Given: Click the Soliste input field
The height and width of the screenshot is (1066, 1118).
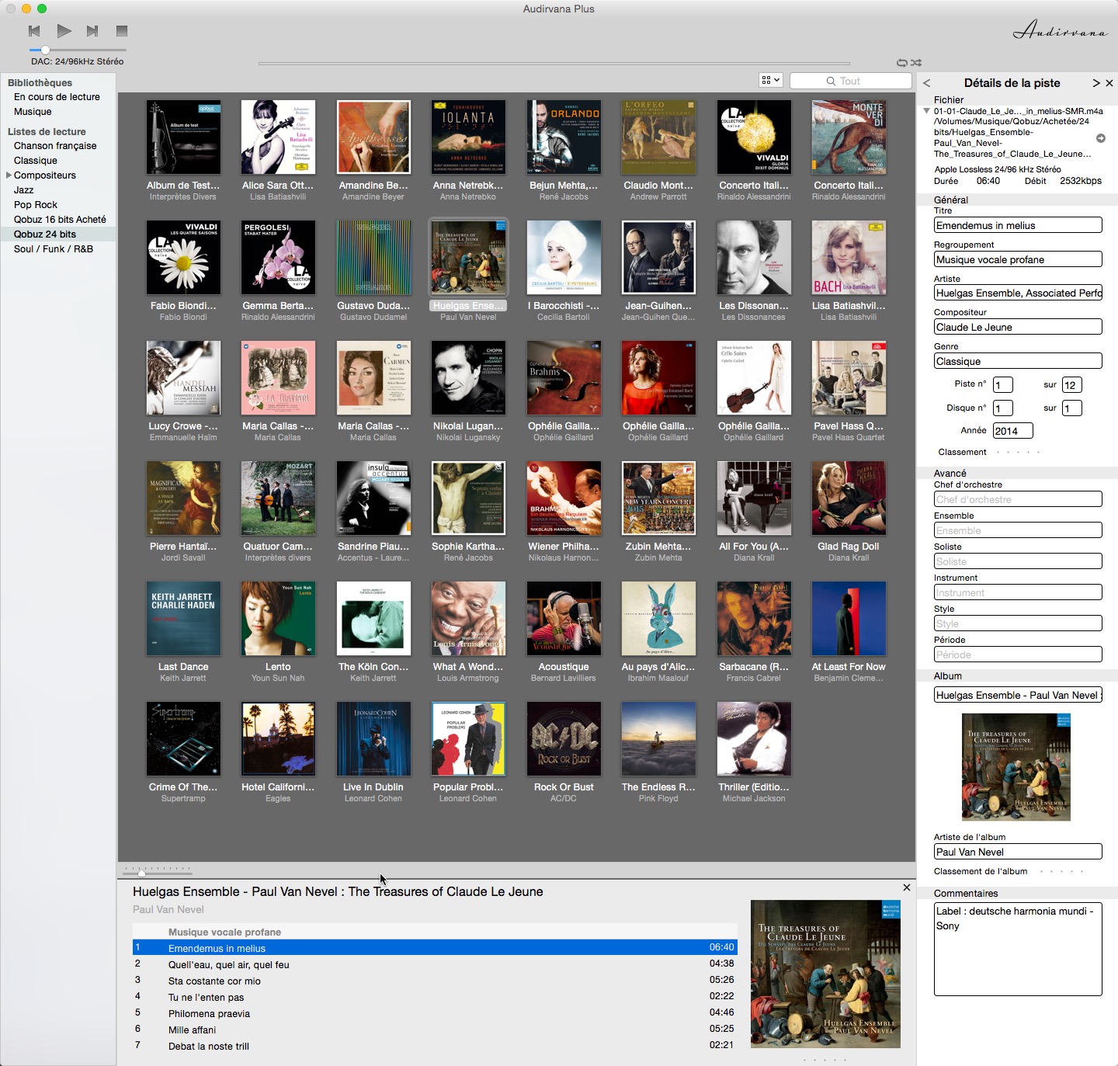Looking at the screenshot, I should 1018,561.
